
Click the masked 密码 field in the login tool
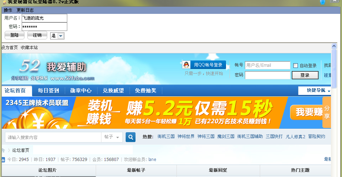click(x=44, y=27)
